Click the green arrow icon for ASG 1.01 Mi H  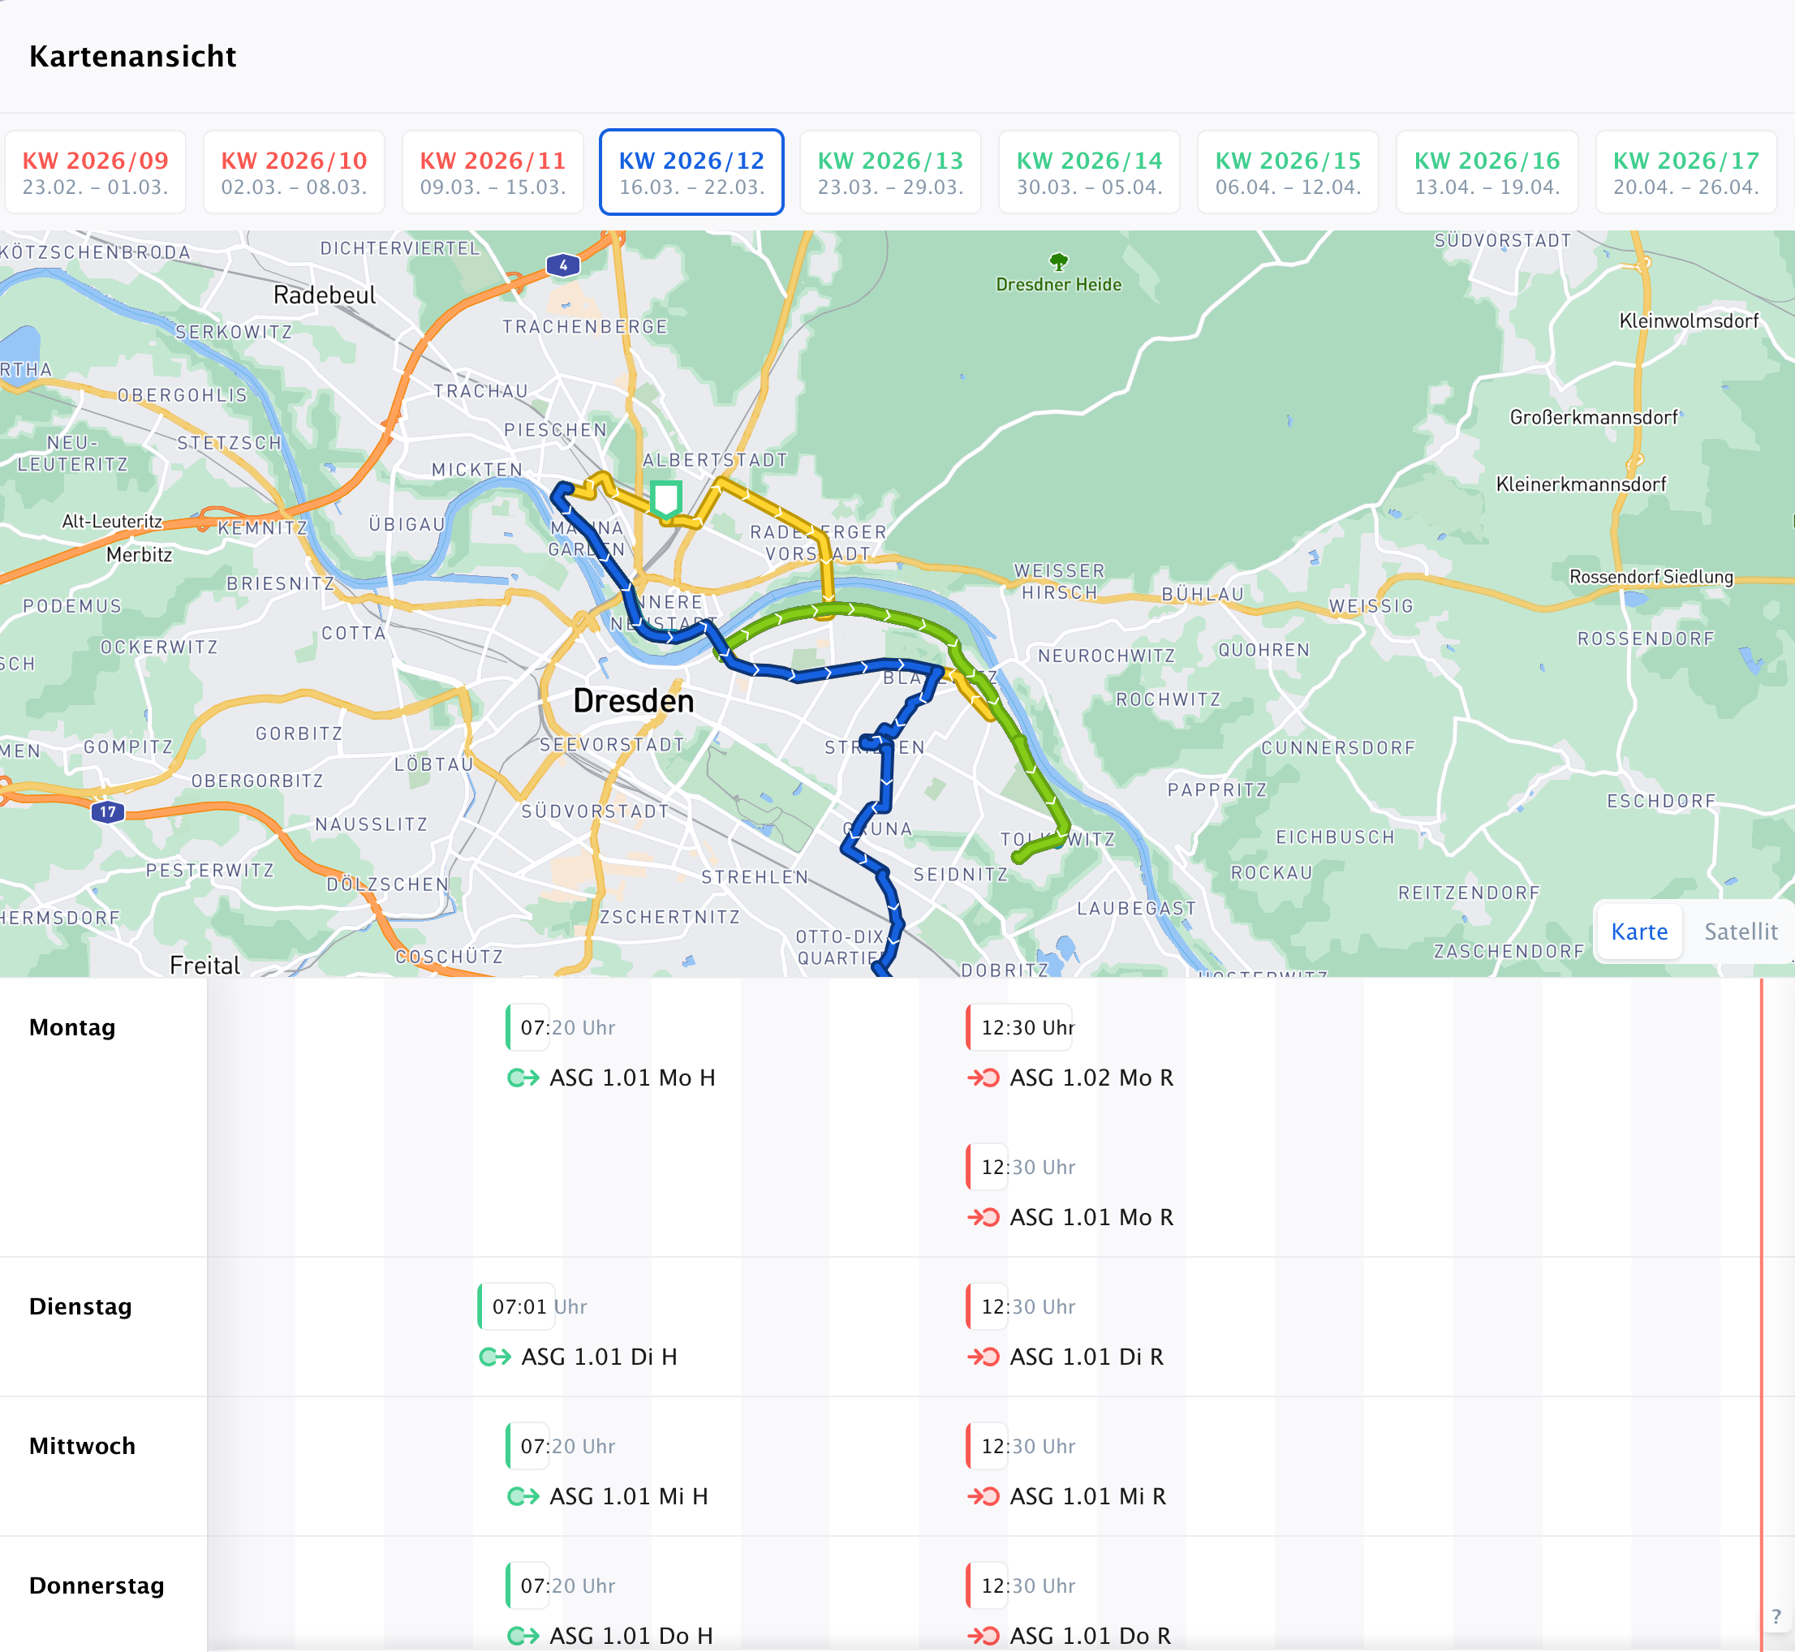pyautogui.click(x=523, y=1495)
